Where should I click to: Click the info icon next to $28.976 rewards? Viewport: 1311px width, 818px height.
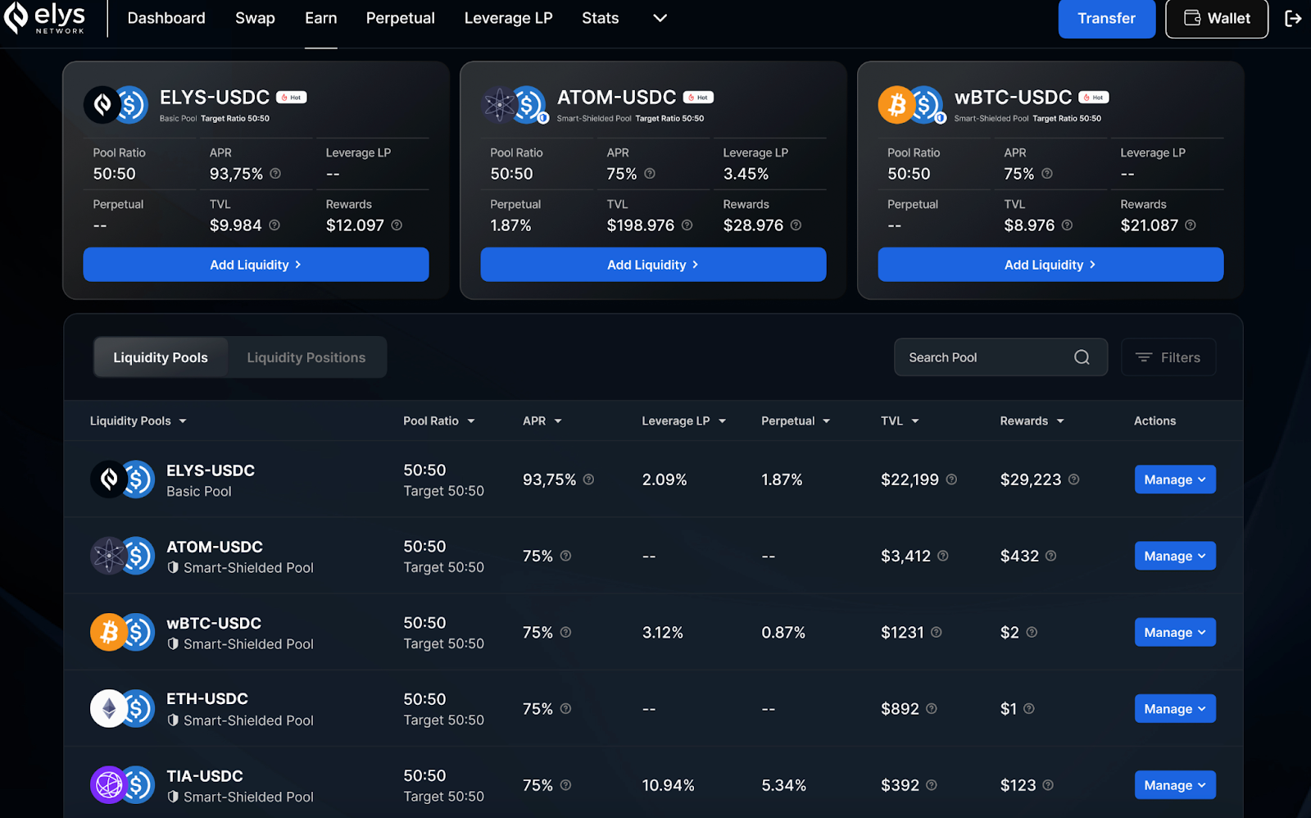click(x=796, y=225)
